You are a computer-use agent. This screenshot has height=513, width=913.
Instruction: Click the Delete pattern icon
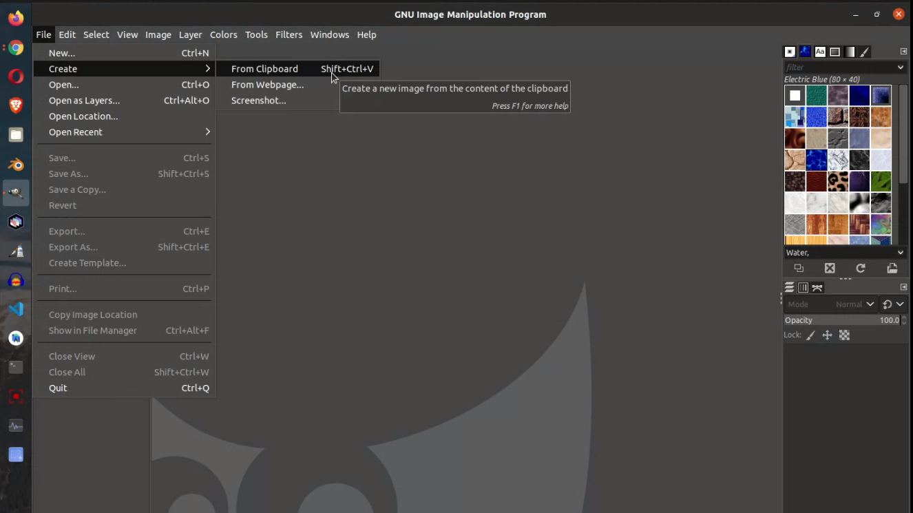(x=830, y=269)
